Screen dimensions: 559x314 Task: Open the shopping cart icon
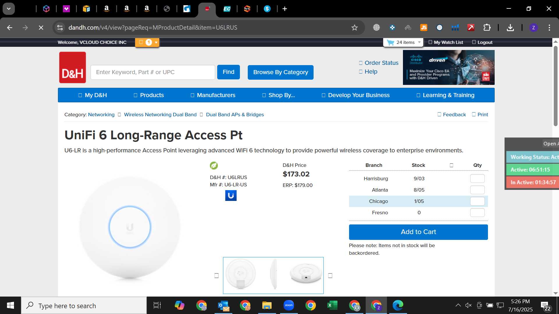click(x=390, y=42)
